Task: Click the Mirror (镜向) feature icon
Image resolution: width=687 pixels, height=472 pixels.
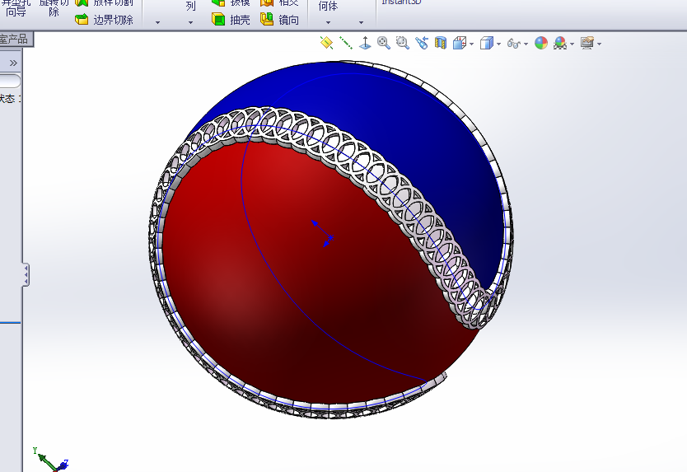Action: pos(267,19)
